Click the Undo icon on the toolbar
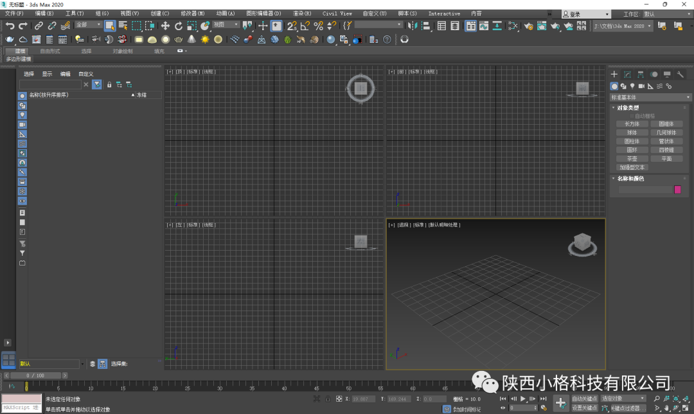 [x=10, y=26]
